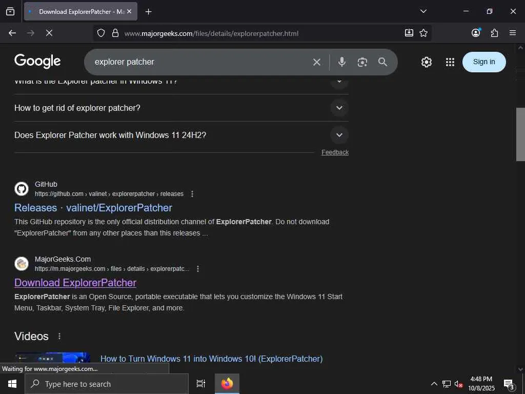Click the MajorGeeks.Com site favicon

(x=22, y=264)
